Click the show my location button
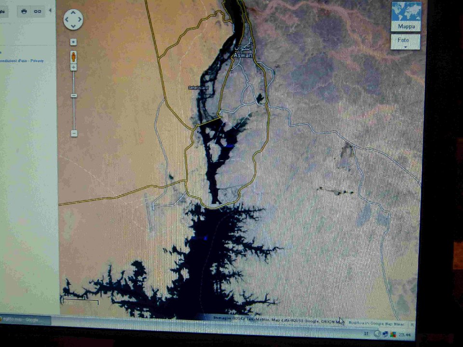Image resolution: width=463 pixels, height=347 pixels. pyautogui.click(x=73, y=42)
